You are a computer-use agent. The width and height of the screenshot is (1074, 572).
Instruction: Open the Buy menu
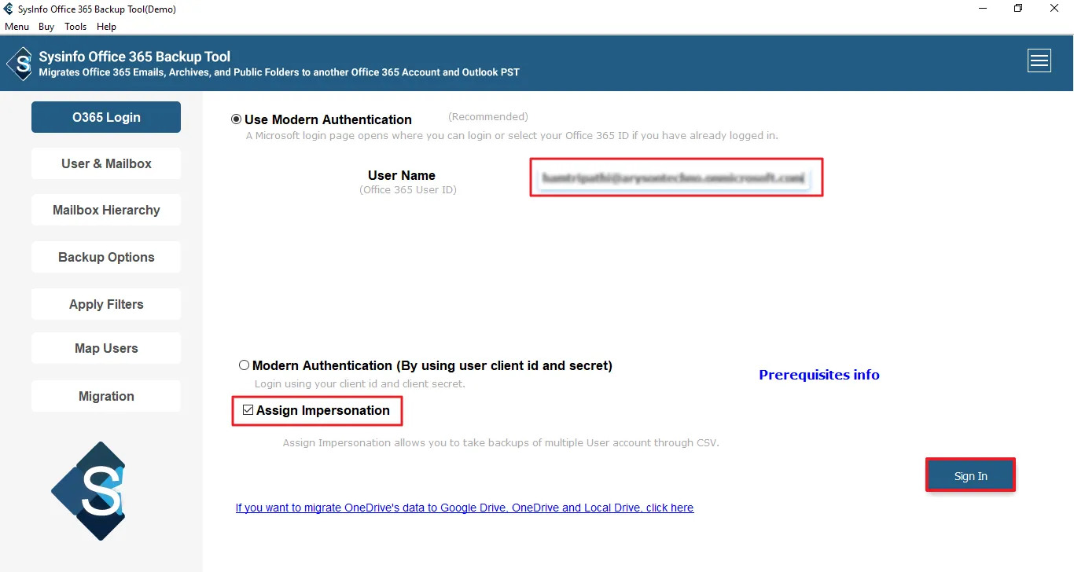coord(46,27)
